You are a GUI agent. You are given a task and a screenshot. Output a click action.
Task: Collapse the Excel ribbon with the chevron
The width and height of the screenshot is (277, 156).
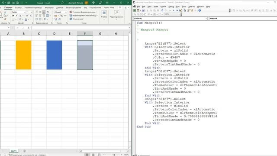(129, 23)
